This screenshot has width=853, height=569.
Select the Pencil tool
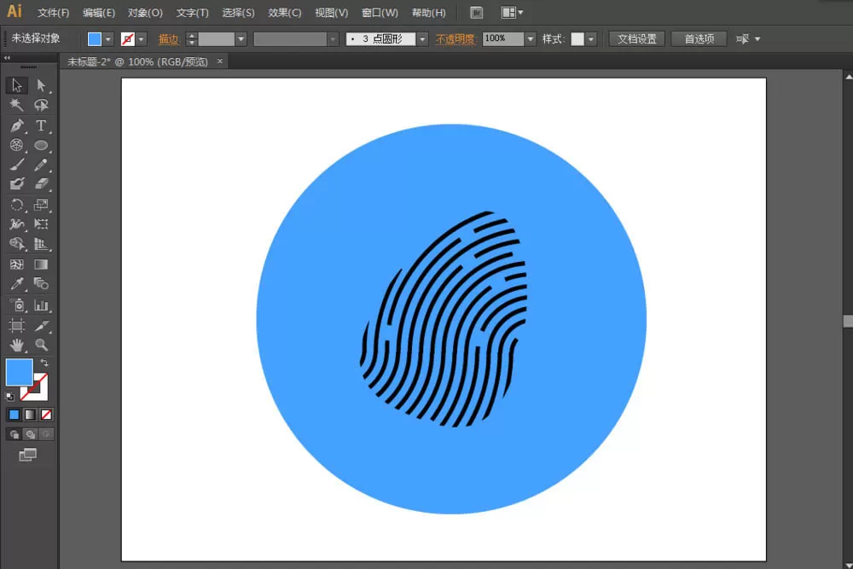click(x=41, y=165)
